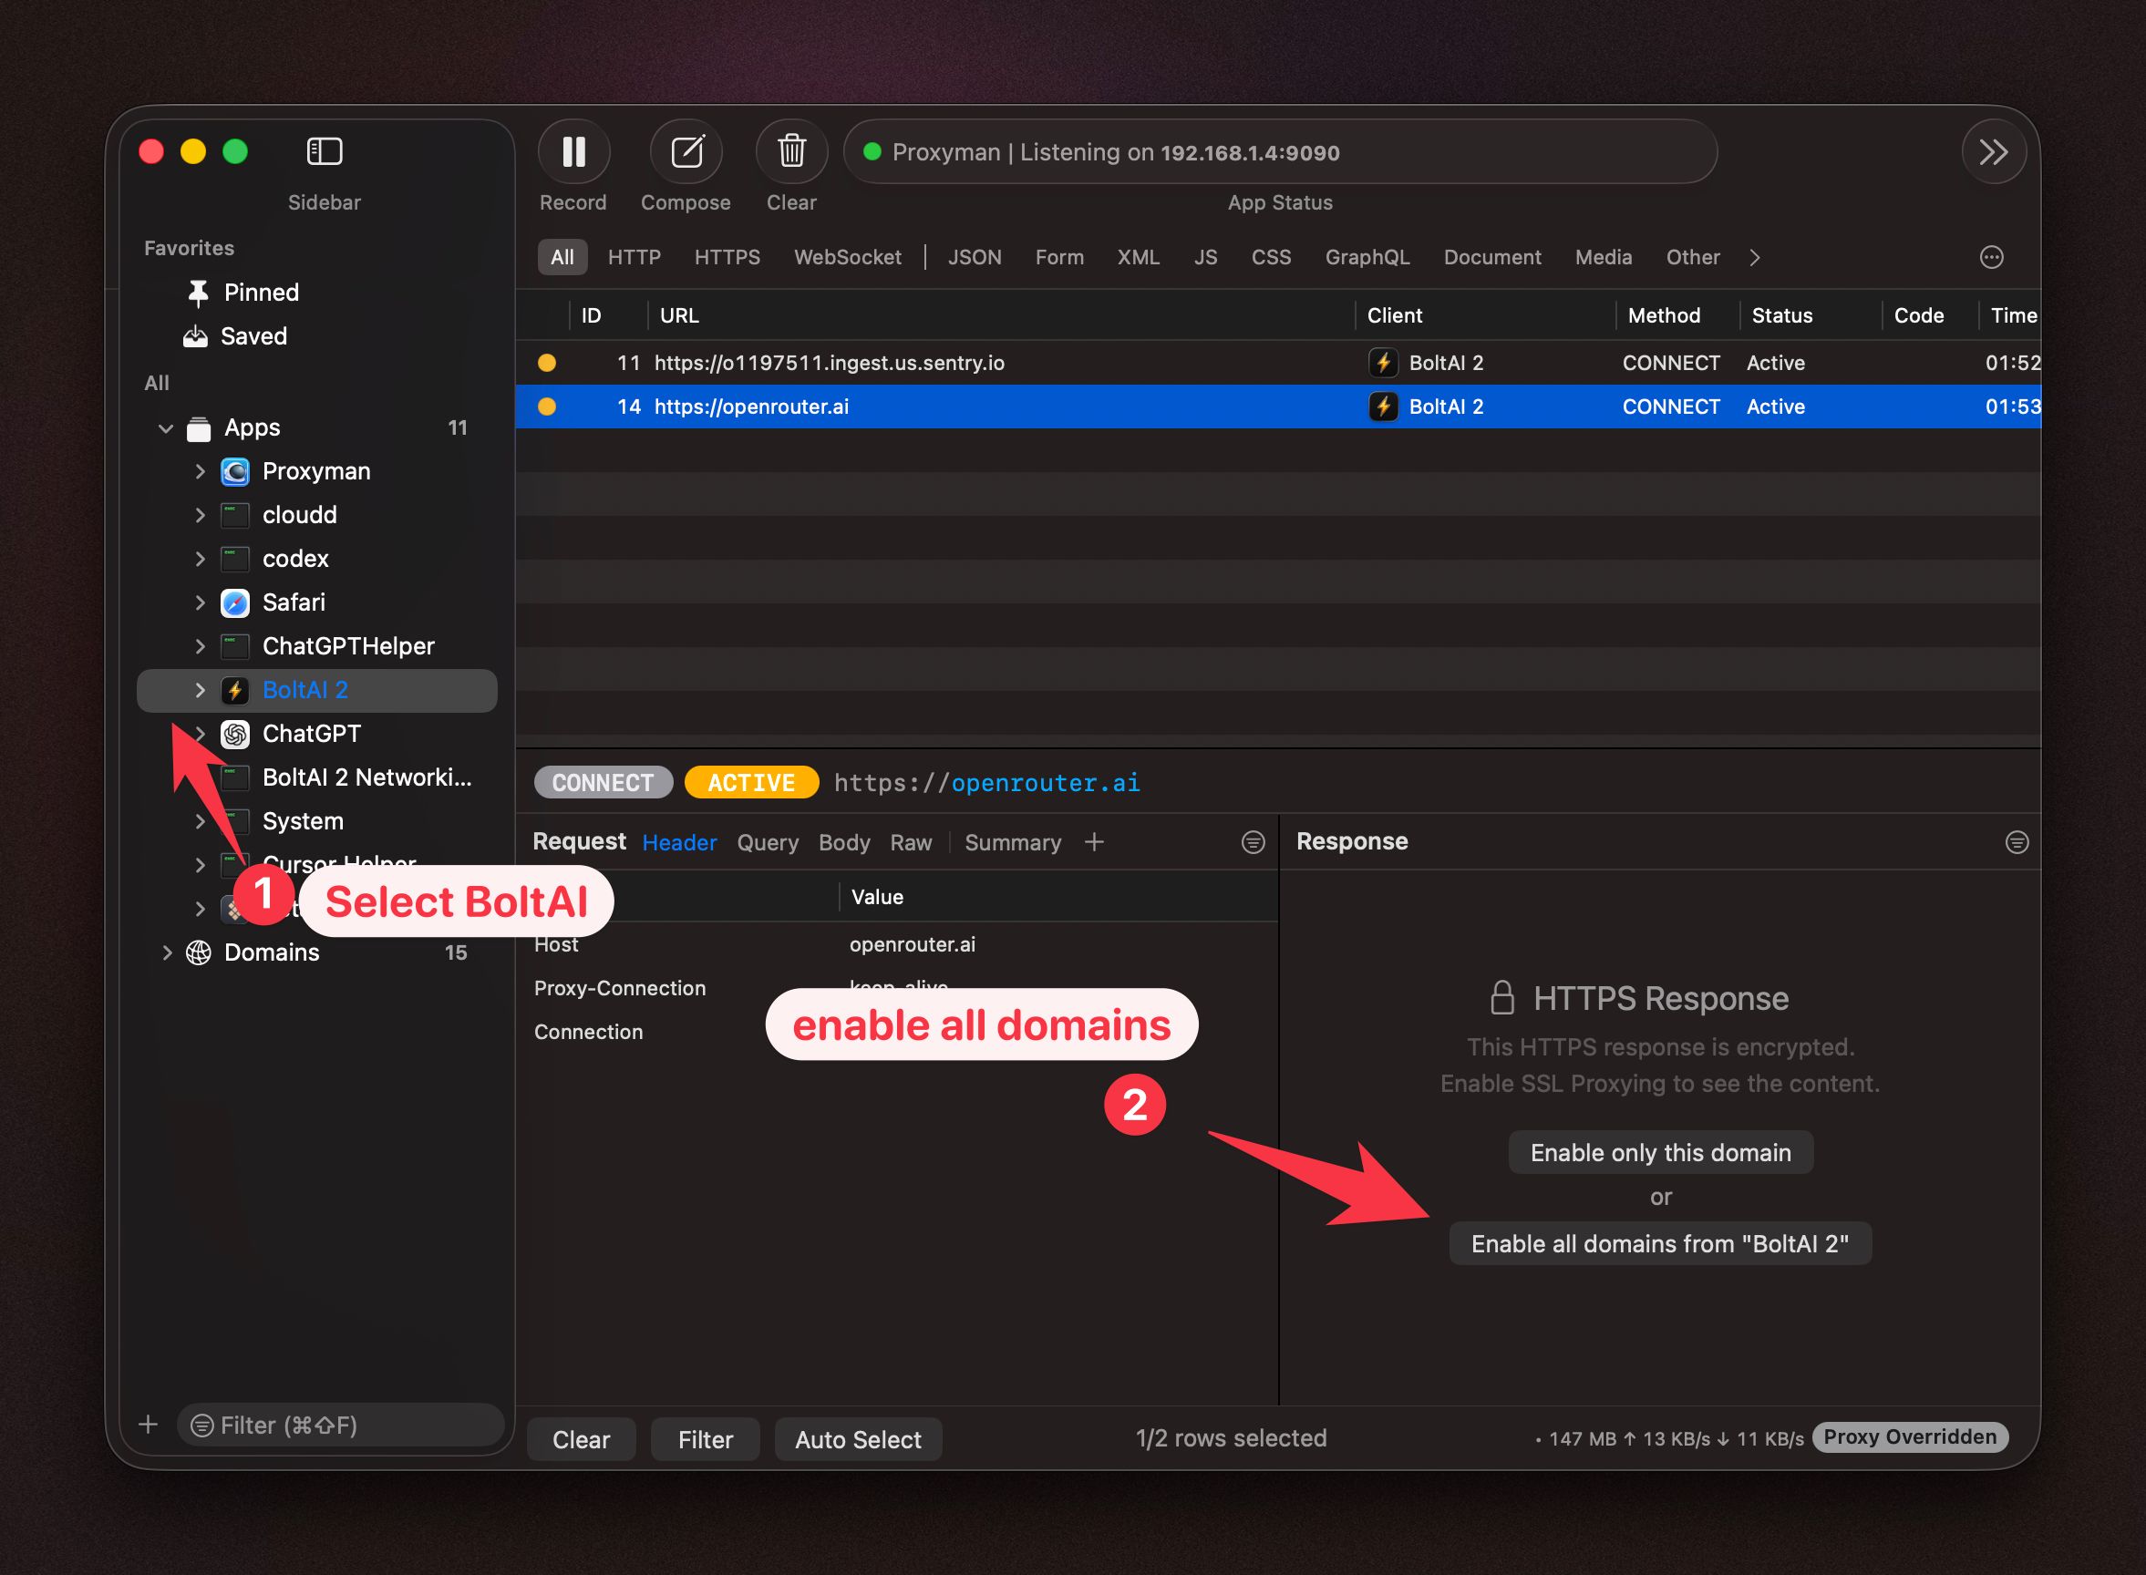Sort by the Method column header
The image size is (2146, 1575).
click(x=1679, y=315)
